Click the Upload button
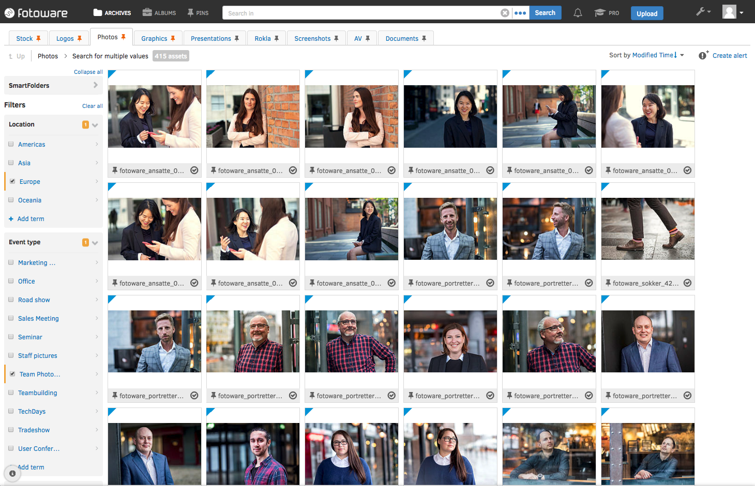This screenshot has width=755, height=486. click(647, 13)
